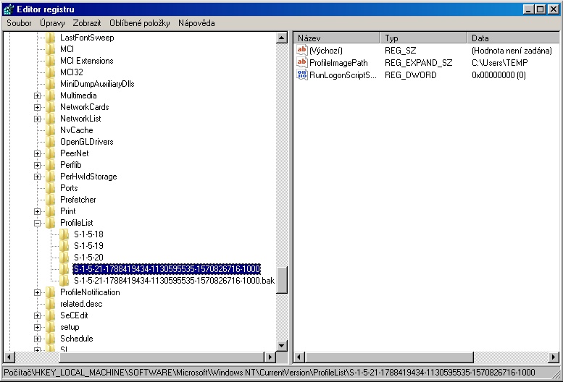Select the S-1-5-19 key folder icon
This screenshot has width=563, height=382.
64,246
